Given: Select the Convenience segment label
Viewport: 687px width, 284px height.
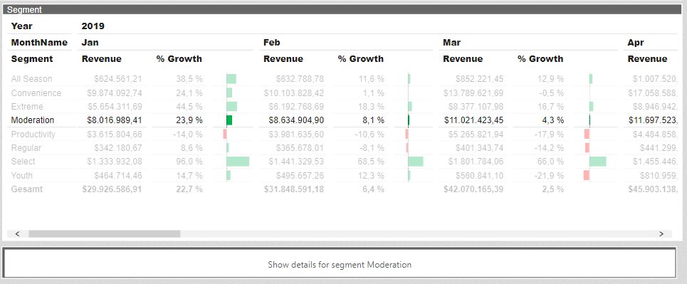Looking at the screenshot, I should click(x=36, y=93).
